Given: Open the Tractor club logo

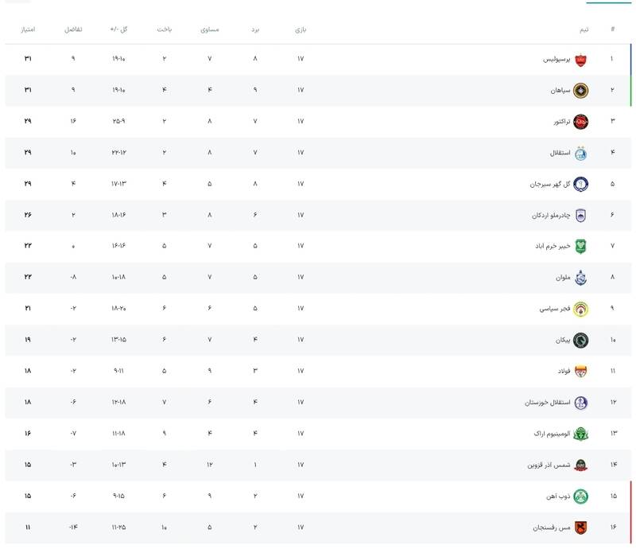Looking at the screenshot, I should point(580,122).
